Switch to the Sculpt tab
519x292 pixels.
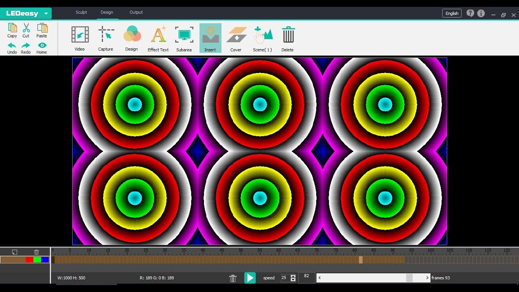click(x=81, y=12)
